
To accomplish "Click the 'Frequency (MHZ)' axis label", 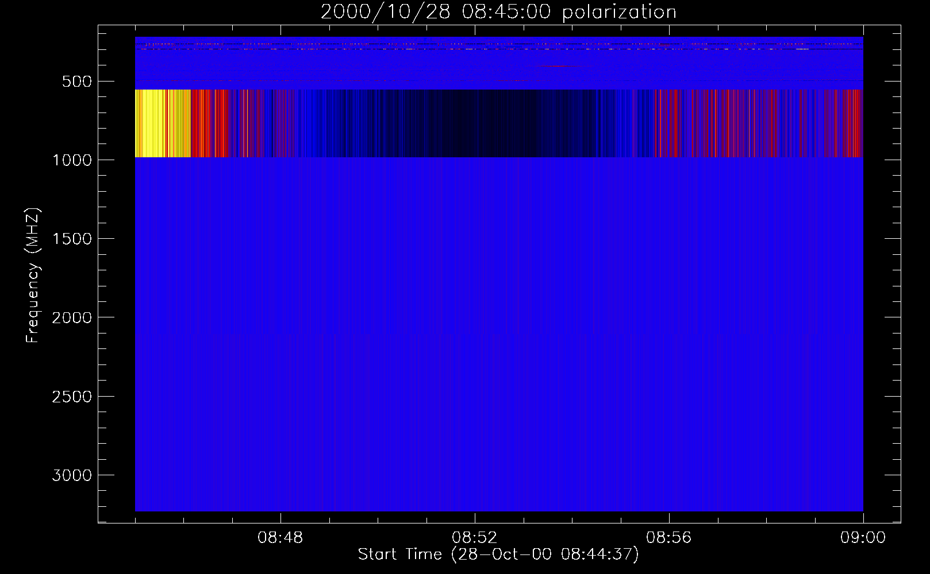I will 33,275.
